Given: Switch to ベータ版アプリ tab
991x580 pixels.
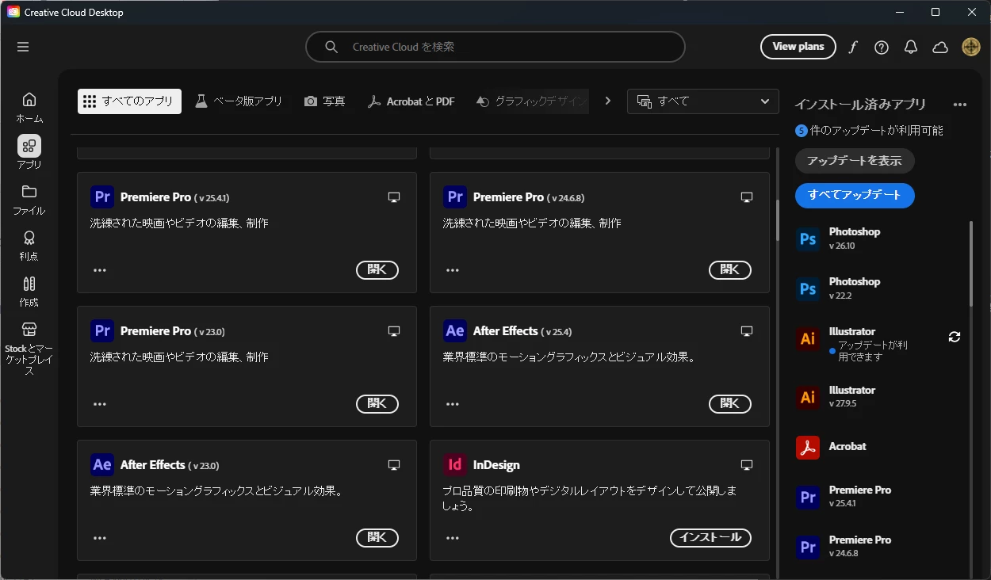Looking at the screenshot, I should 239,101.
